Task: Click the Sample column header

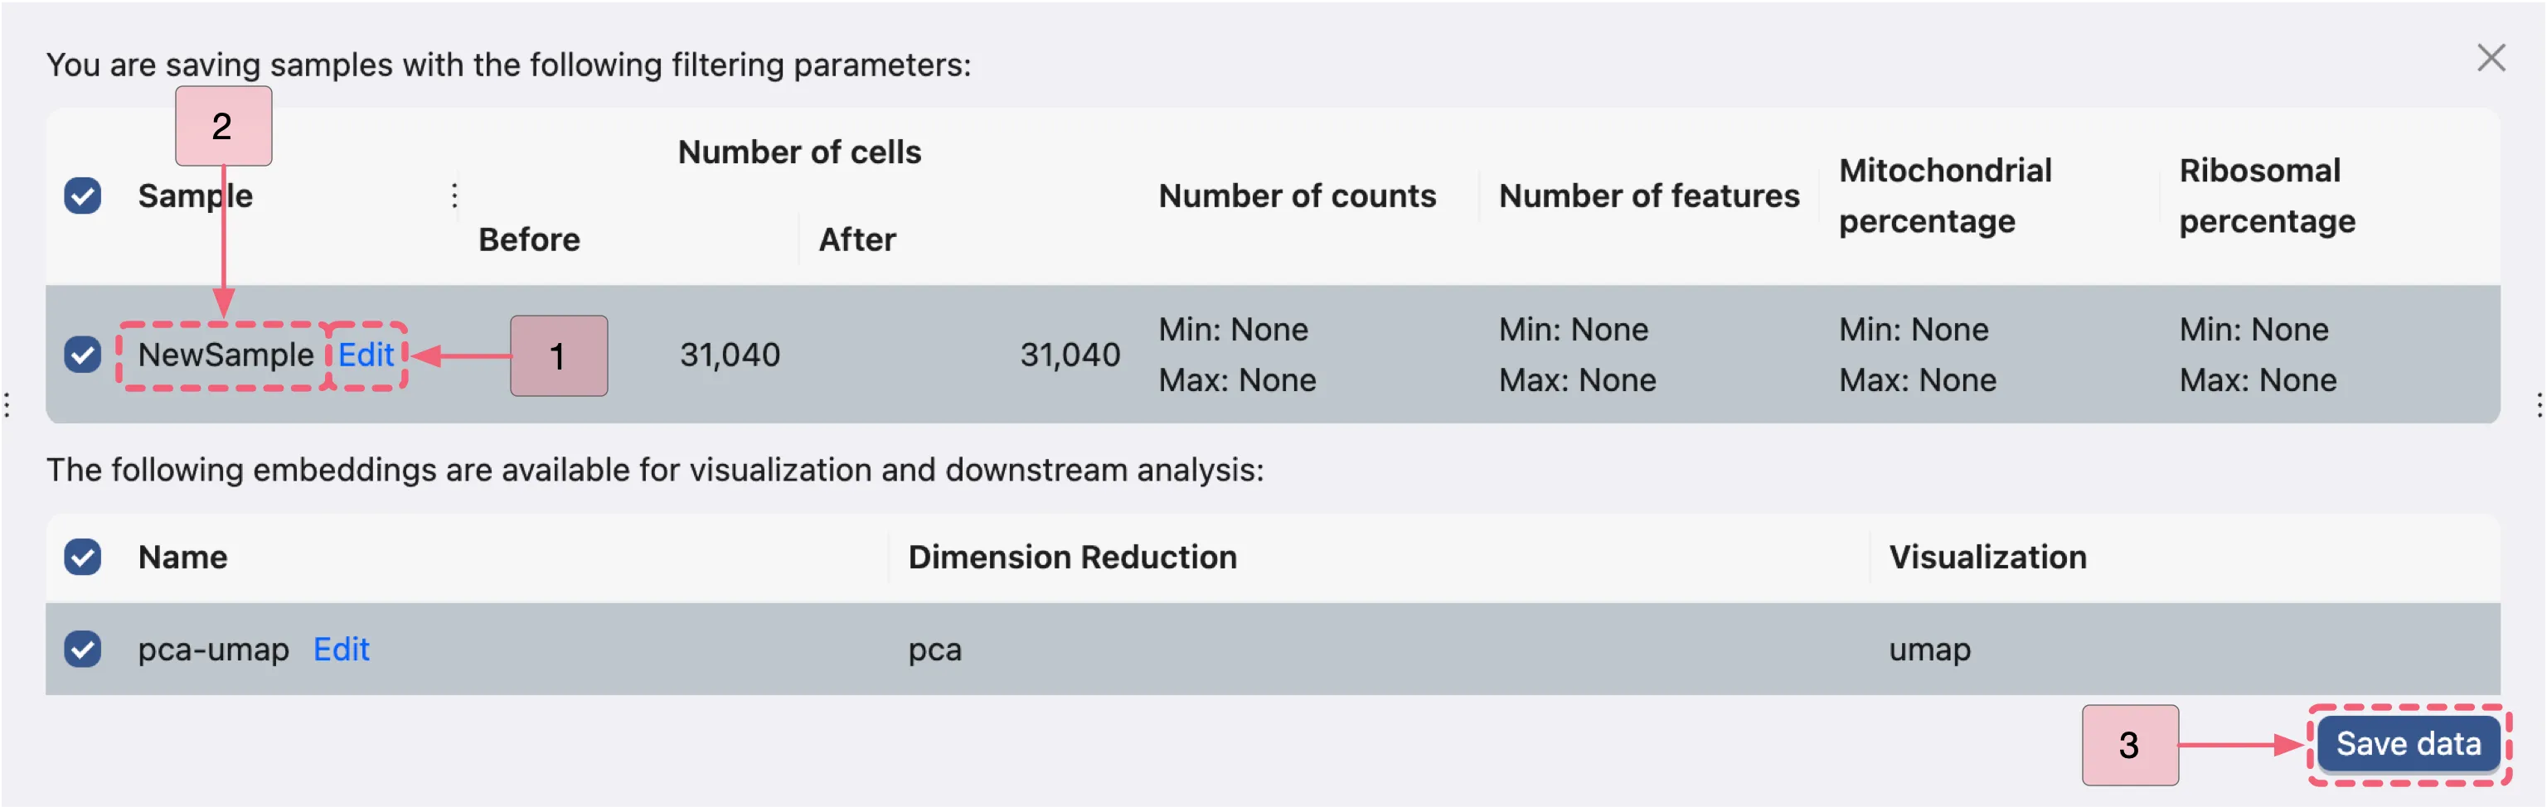Action: (x=195, y=196)
